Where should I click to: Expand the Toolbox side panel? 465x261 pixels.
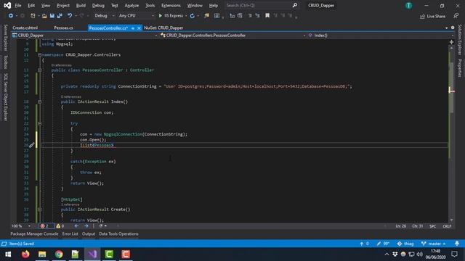5,62
